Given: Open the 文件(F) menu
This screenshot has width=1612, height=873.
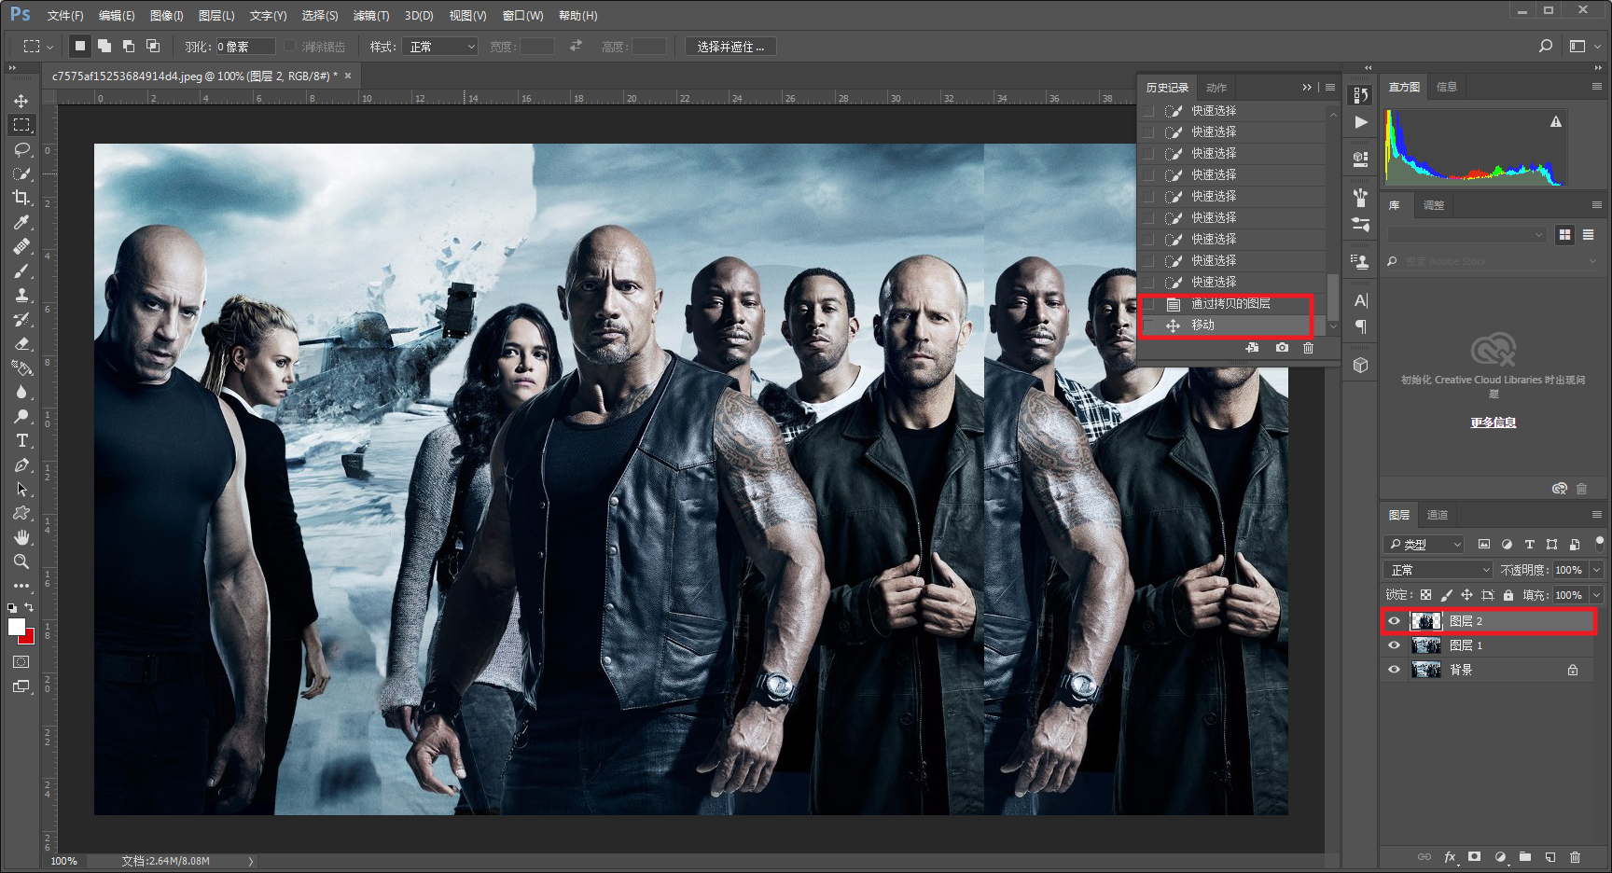Looking at the screenshot, I should (65, 16).
